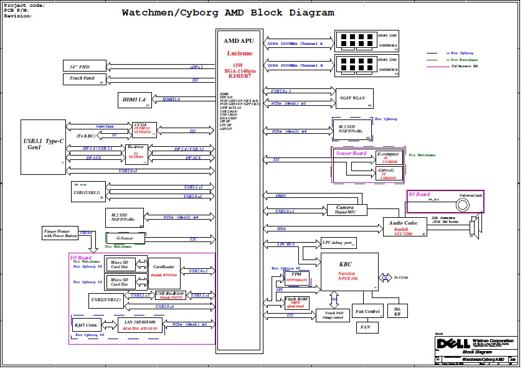Click the Audio Codec Realtek ALC3204 block
The height and width of the screenshot is (374, 530).
(405, 227)
